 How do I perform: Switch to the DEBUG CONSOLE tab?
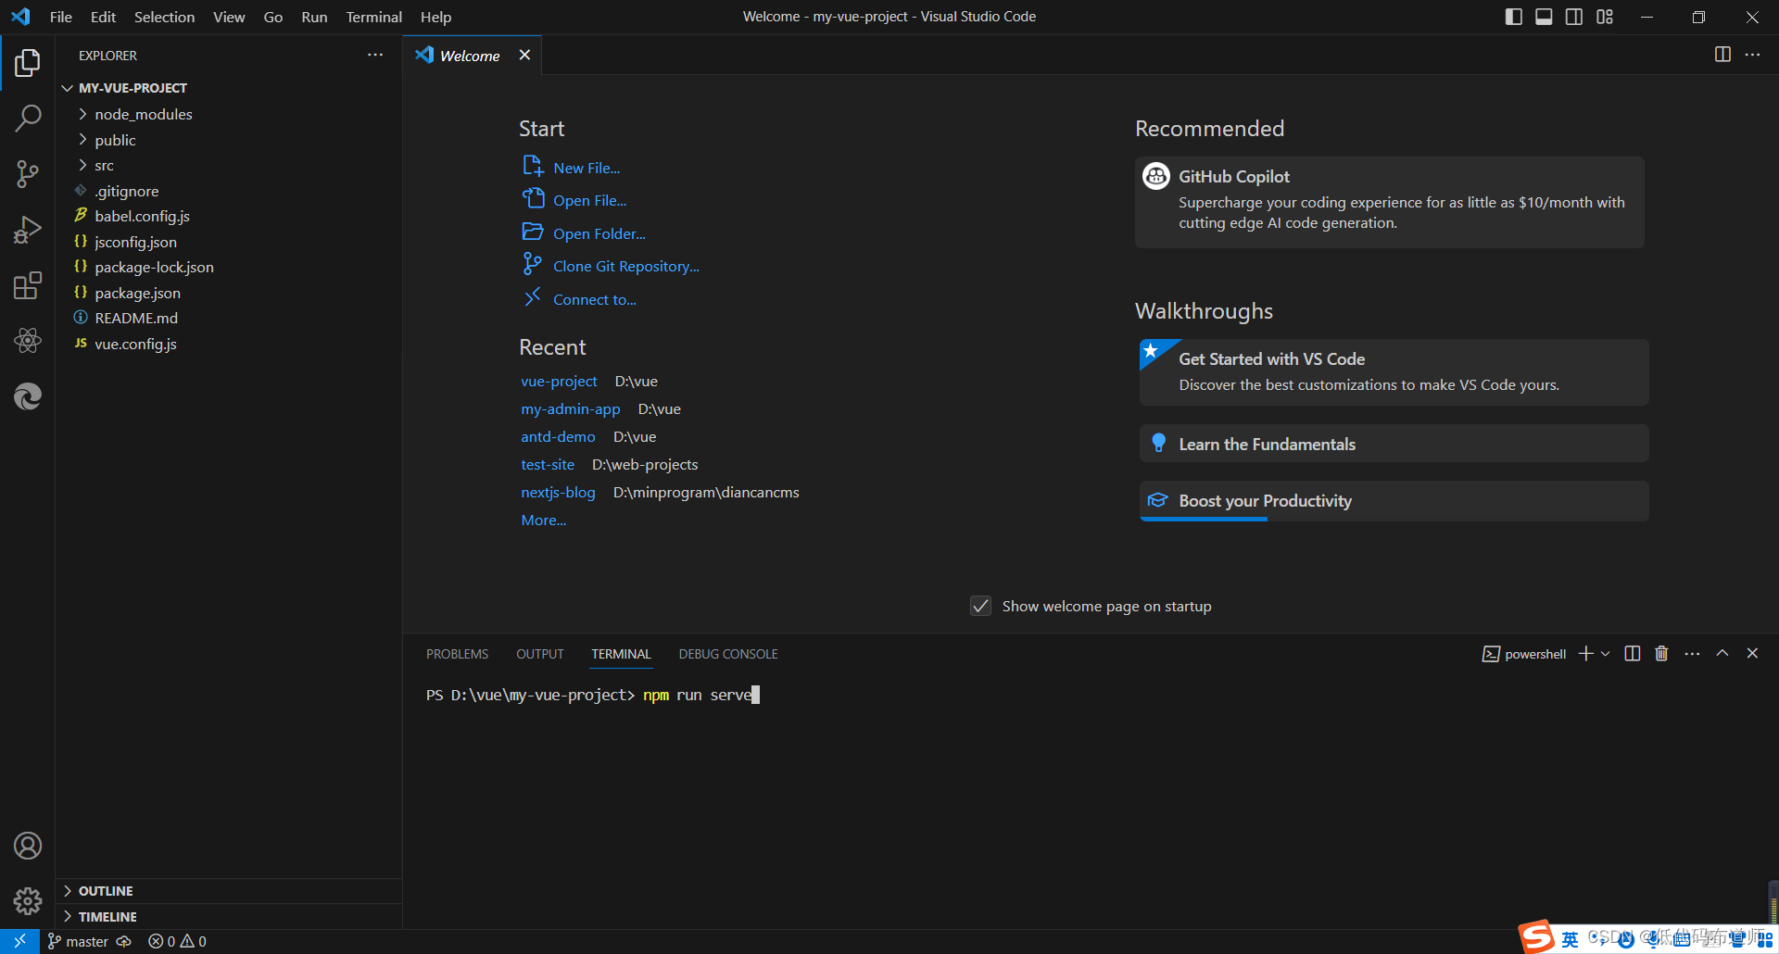(x=728, y=654)
